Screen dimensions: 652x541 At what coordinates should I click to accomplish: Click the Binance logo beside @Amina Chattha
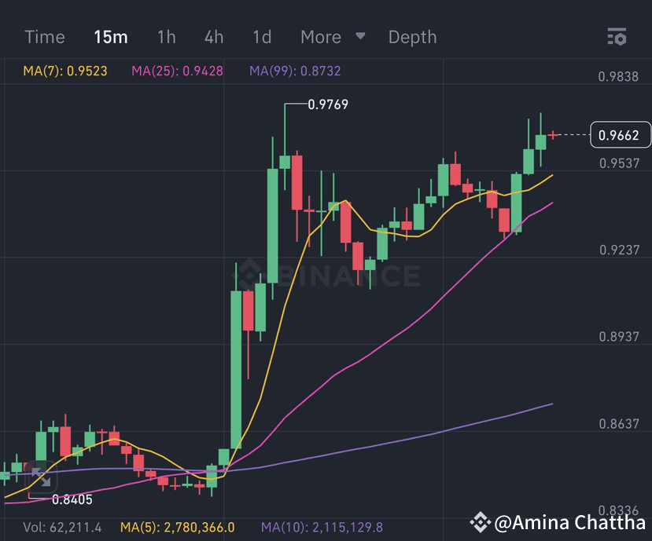[x=478, y=521]
